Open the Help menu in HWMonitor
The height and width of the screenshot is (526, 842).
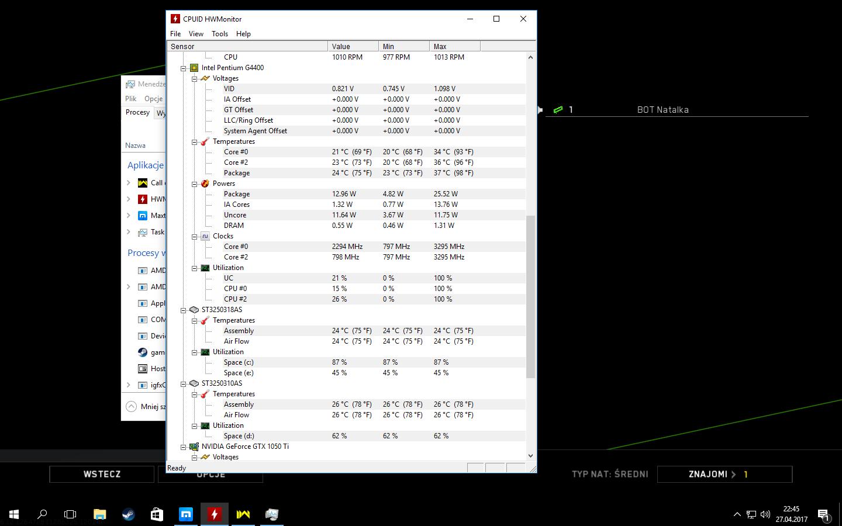243,34
